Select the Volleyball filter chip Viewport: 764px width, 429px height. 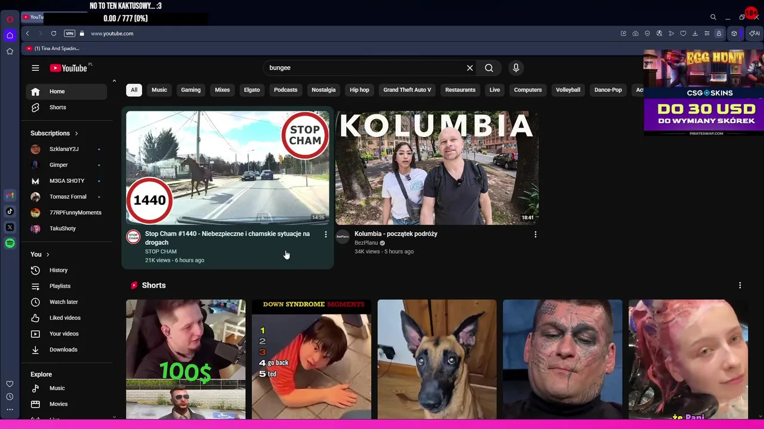568,90
